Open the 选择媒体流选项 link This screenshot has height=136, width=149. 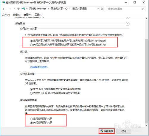pyautogui.click(x=39, y=67)
